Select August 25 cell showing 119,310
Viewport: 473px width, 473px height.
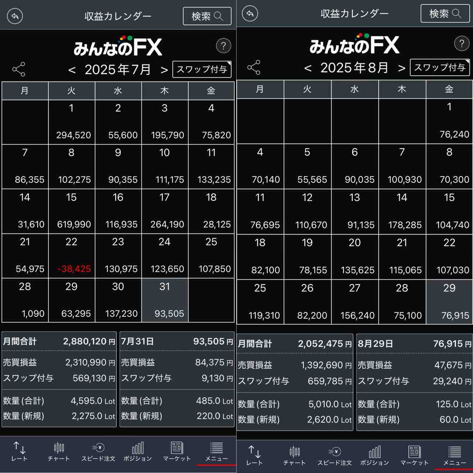[x=260, y=302]
